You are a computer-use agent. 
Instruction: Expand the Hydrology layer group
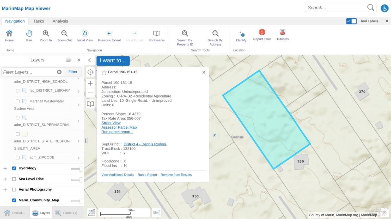pos(5,168)
